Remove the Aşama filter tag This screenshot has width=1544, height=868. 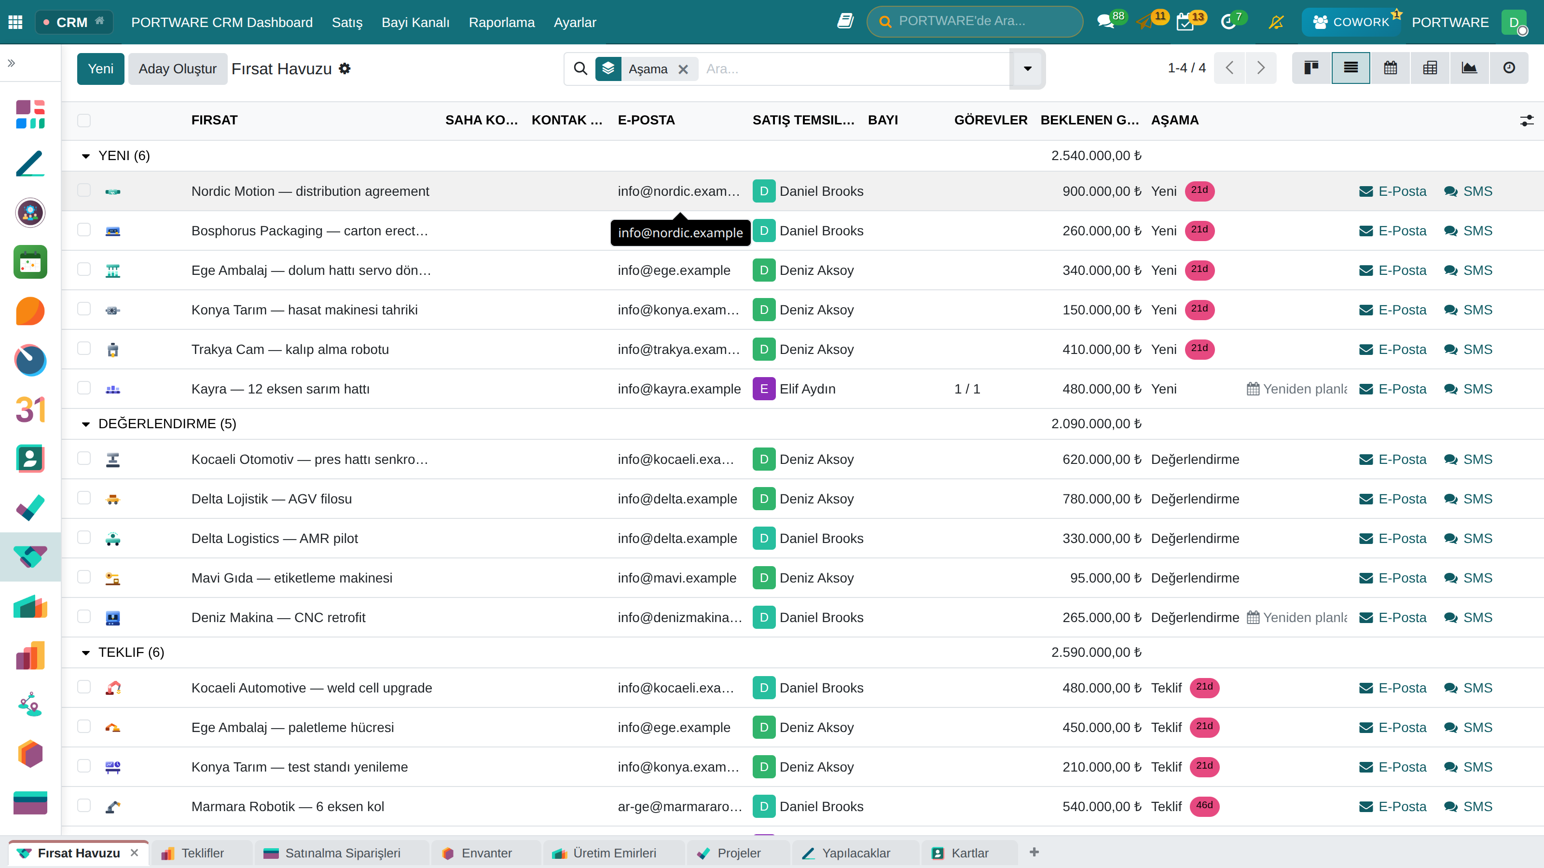[x=683, y=69]
